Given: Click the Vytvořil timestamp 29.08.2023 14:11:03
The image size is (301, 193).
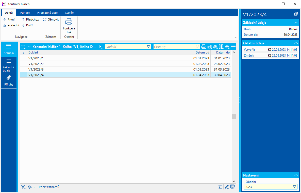Looking at the screenshot, I should pos(285,50).
